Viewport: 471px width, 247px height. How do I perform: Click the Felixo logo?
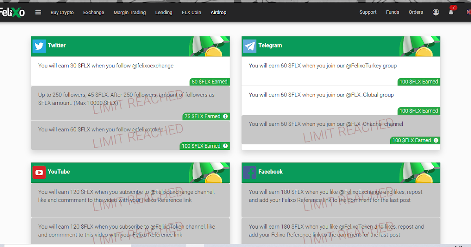click(12, 13)
